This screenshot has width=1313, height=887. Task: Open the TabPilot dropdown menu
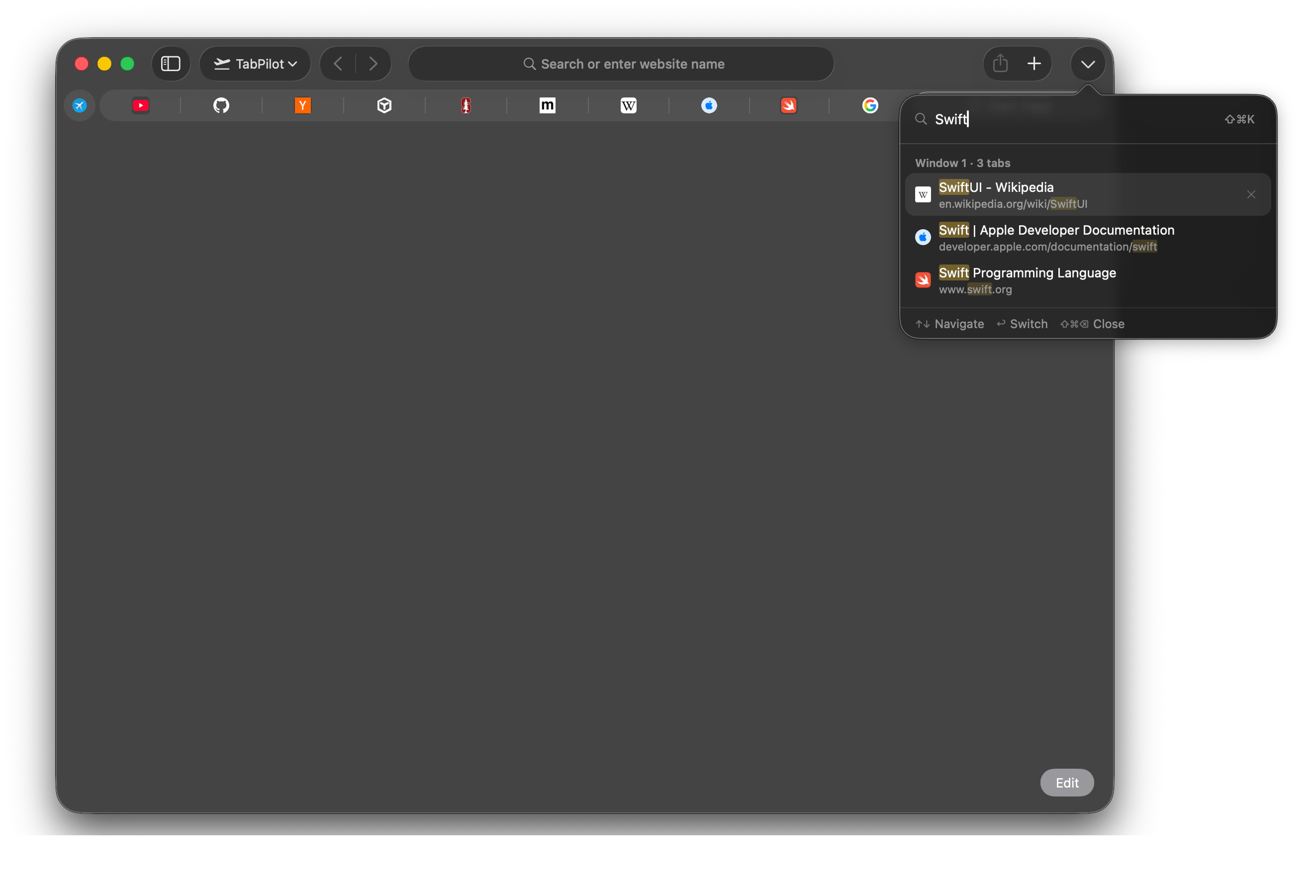(x=255, y=64)
